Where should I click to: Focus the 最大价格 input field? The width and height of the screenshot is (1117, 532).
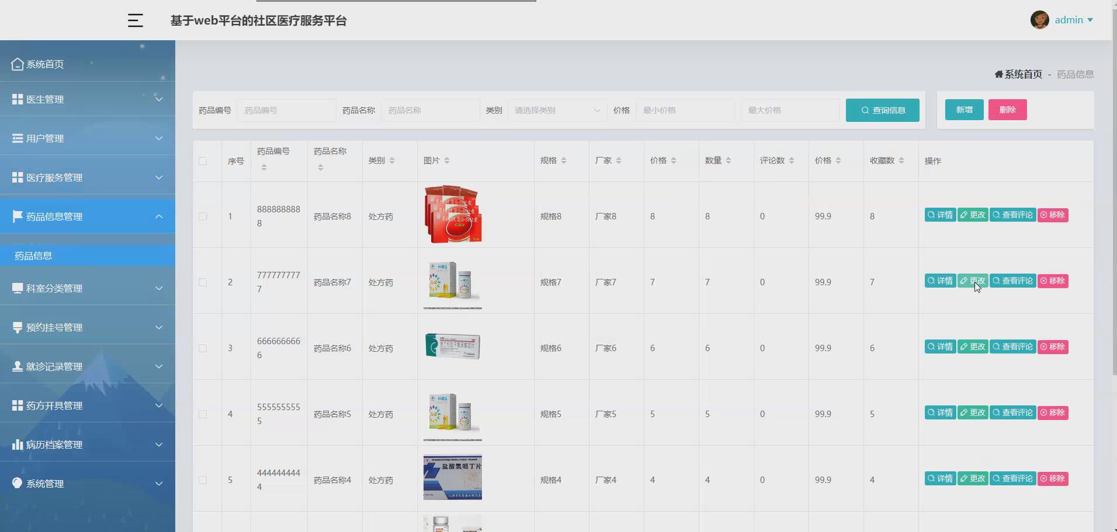[790, 110]
